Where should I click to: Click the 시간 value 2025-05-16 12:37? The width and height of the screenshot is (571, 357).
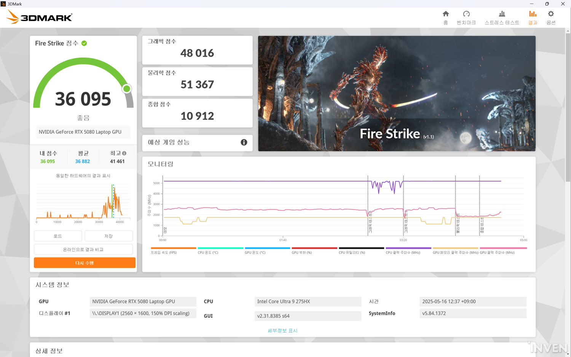click(473, 301)
